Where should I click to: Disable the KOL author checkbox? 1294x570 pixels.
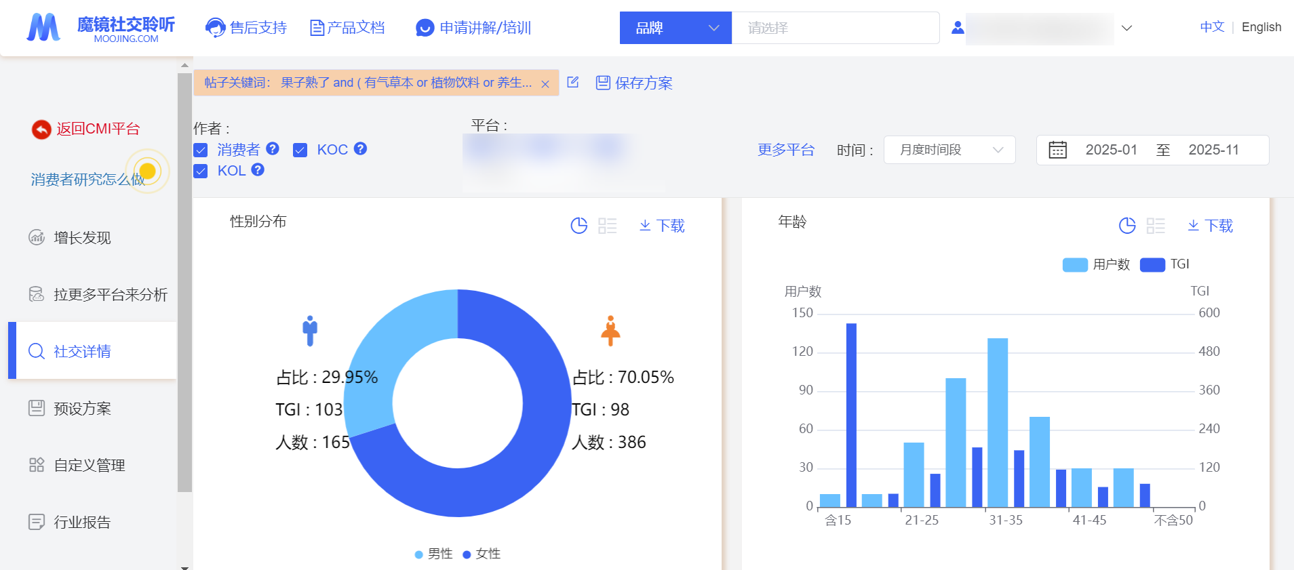click(201, 171)
